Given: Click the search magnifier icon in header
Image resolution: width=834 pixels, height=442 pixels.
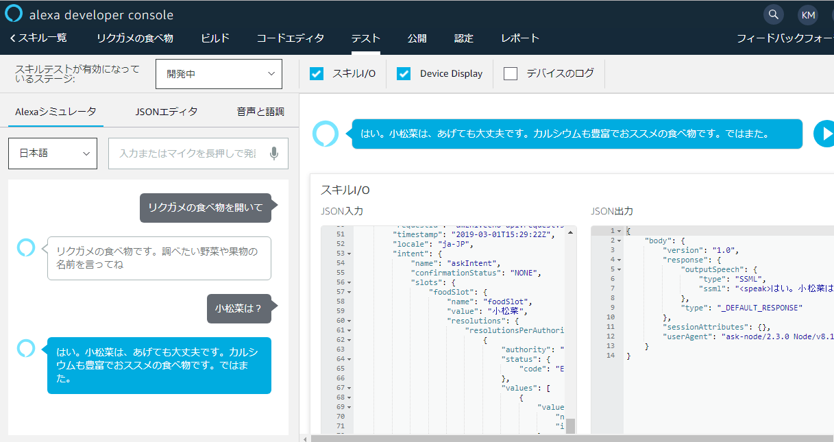Looking at the screenshot, I should coord(773,14).
